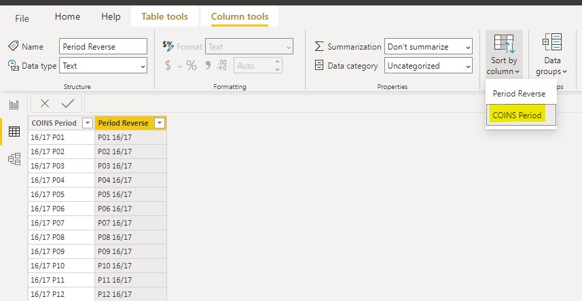Click the cell P01 16/17
The width and height of the screenshot is (582, 301).
[x=130, y=137]
